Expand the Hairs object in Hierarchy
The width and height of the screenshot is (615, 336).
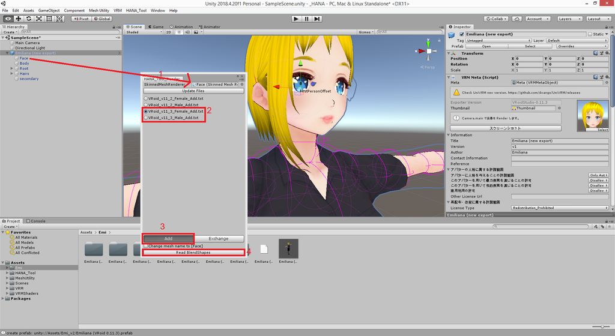(x=11, y=73)
